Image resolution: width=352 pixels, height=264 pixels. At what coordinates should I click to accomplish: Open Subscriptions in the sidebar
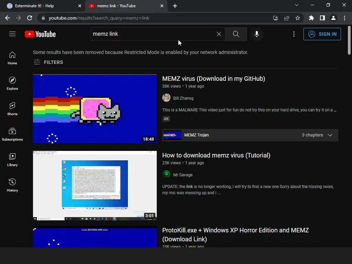coord(12,134)
